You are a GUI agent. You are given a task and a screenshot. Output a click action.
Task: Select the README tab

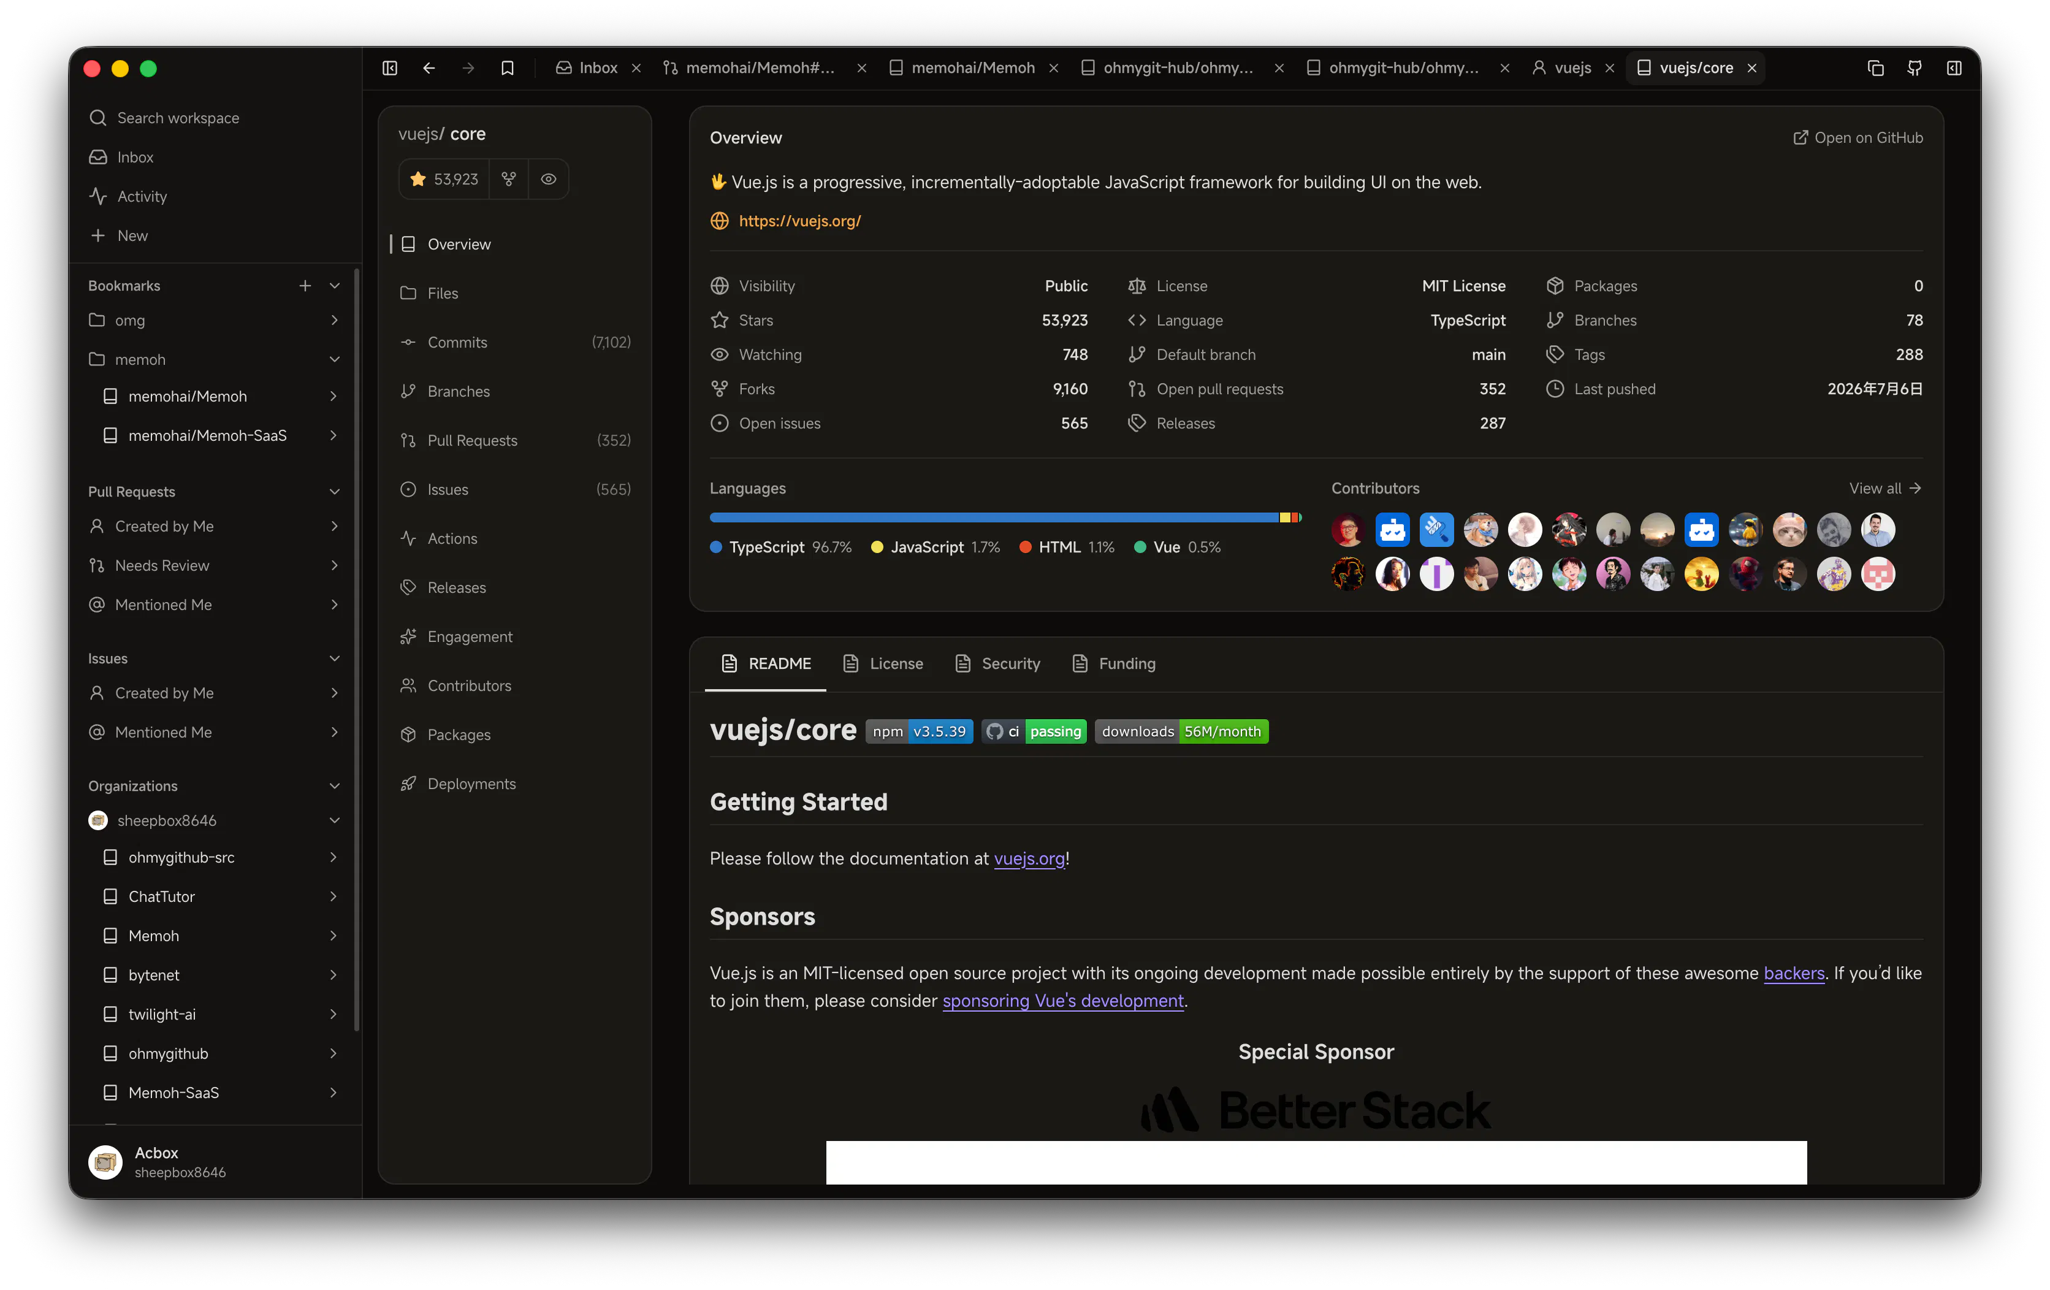pyautogui.click(x=766, y=663)
